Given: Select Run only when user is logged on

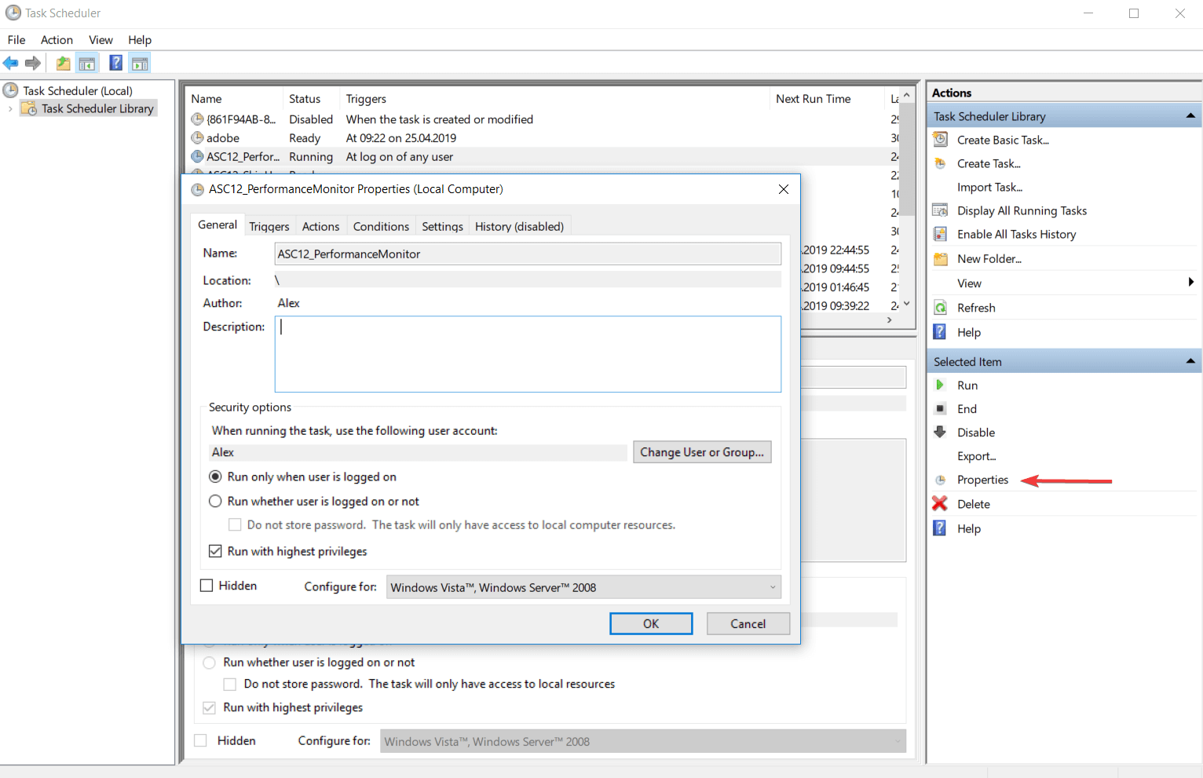Looking at the screenshot, I should [x=215, y=477].
